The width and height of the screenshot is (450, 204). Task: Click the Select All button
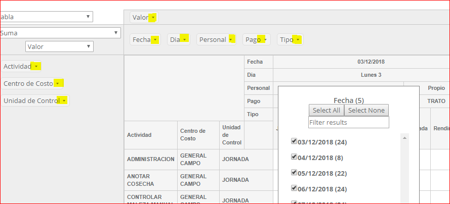pos(326,110)
